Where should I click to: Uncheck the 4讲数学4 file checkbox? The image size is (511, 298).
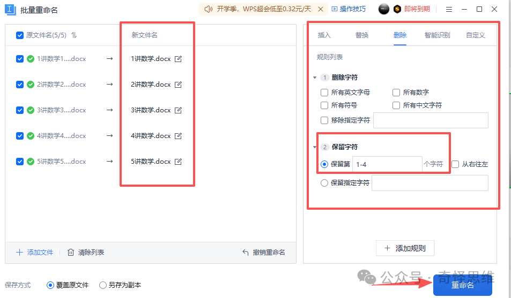click(20, 136)
